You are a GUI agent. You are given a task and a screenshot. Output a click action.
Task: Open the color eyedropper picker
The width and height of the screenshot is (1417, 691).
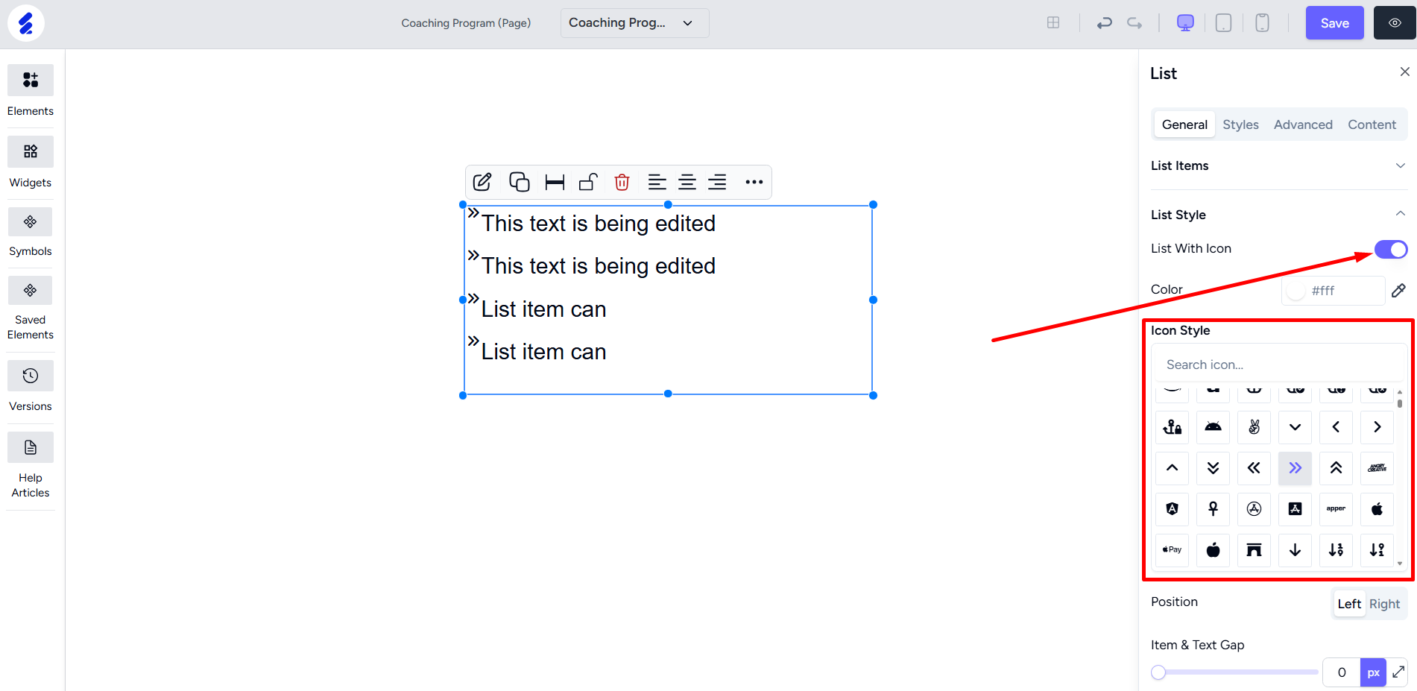point(1398,290)
